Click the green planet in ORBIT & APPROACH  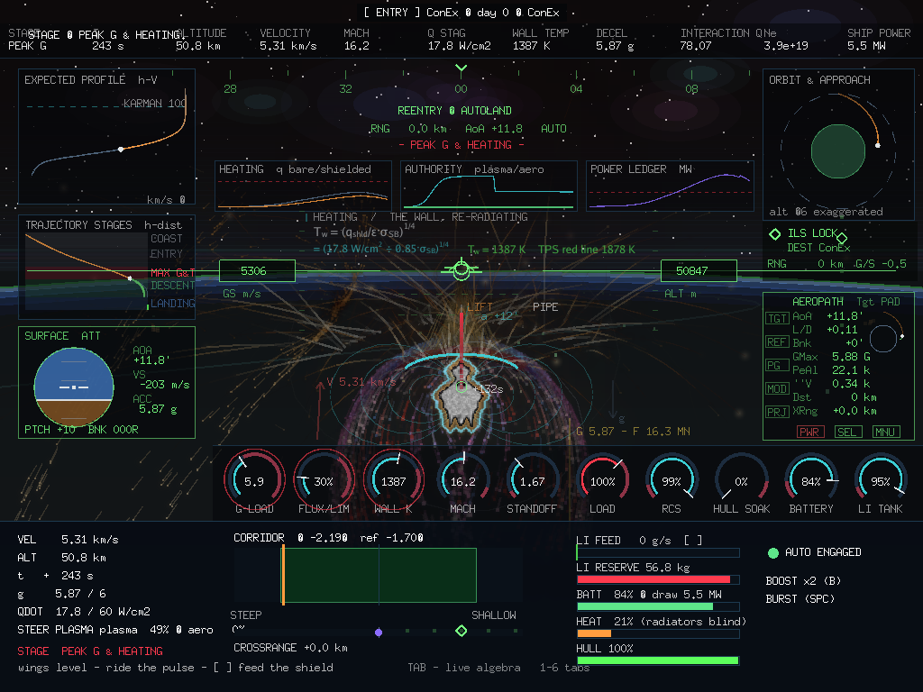tap(838, 151)
